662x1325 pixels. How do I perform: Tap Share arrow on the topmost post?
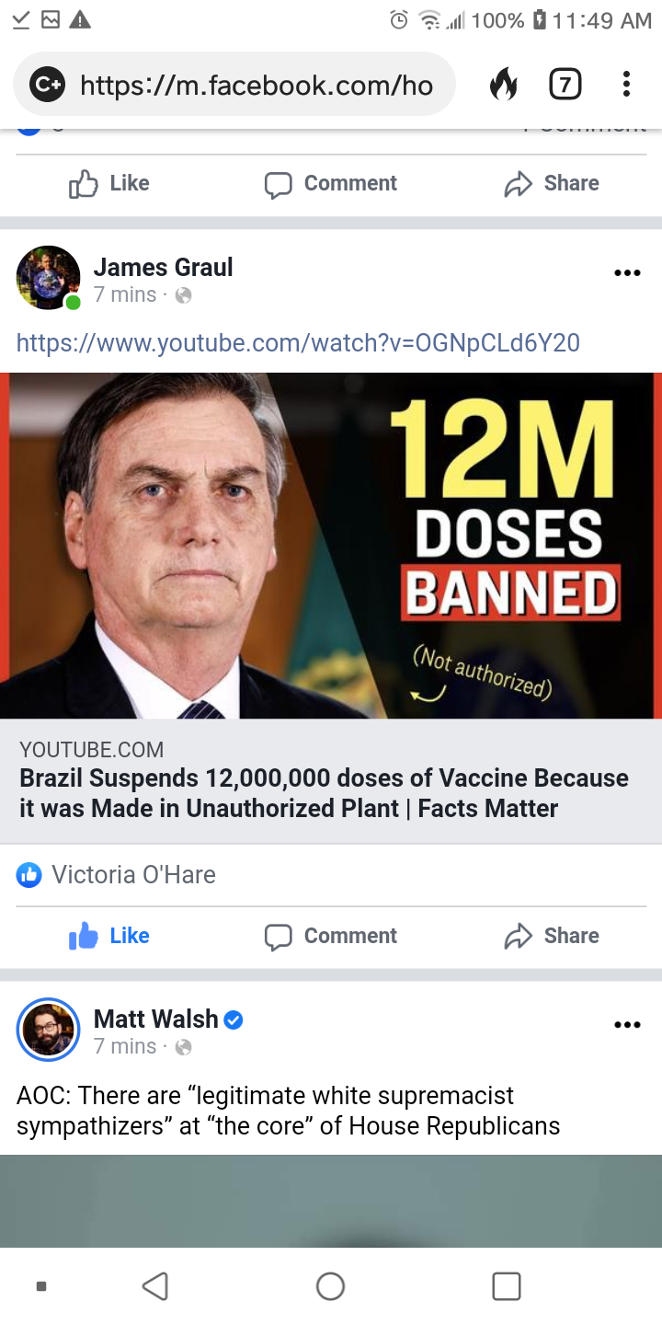click(x=552, y=183)
